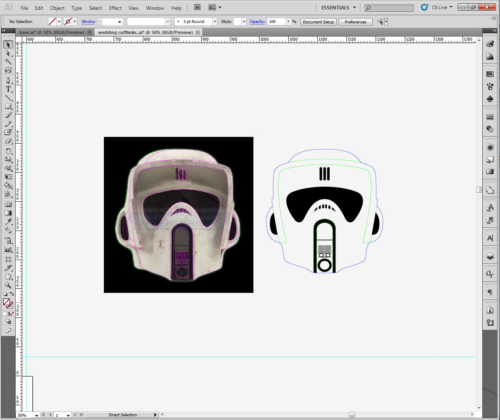Click the Document Setup button
This screenshot has width=500, height=420.
pos(318,22)
